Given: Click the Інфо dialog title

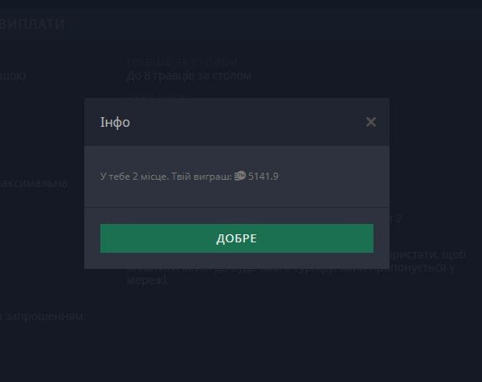Looking at the screenshot, I should click(x=115, y=122).
